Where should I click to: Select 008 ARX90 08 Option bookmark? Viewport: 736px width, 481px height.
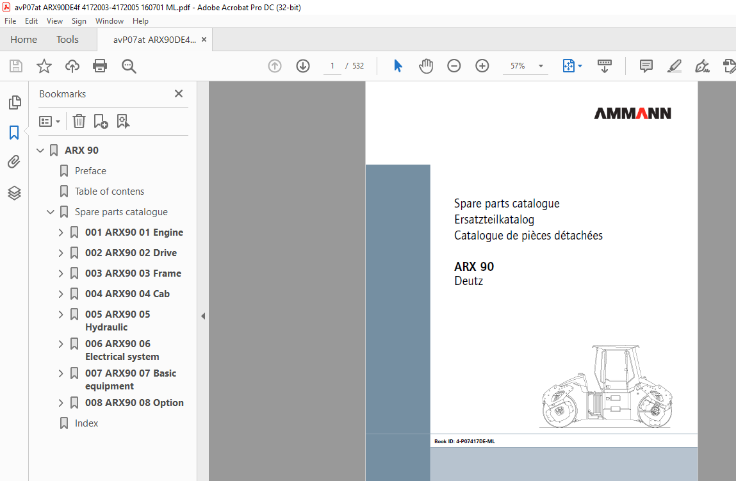click(x=135, y=403)
